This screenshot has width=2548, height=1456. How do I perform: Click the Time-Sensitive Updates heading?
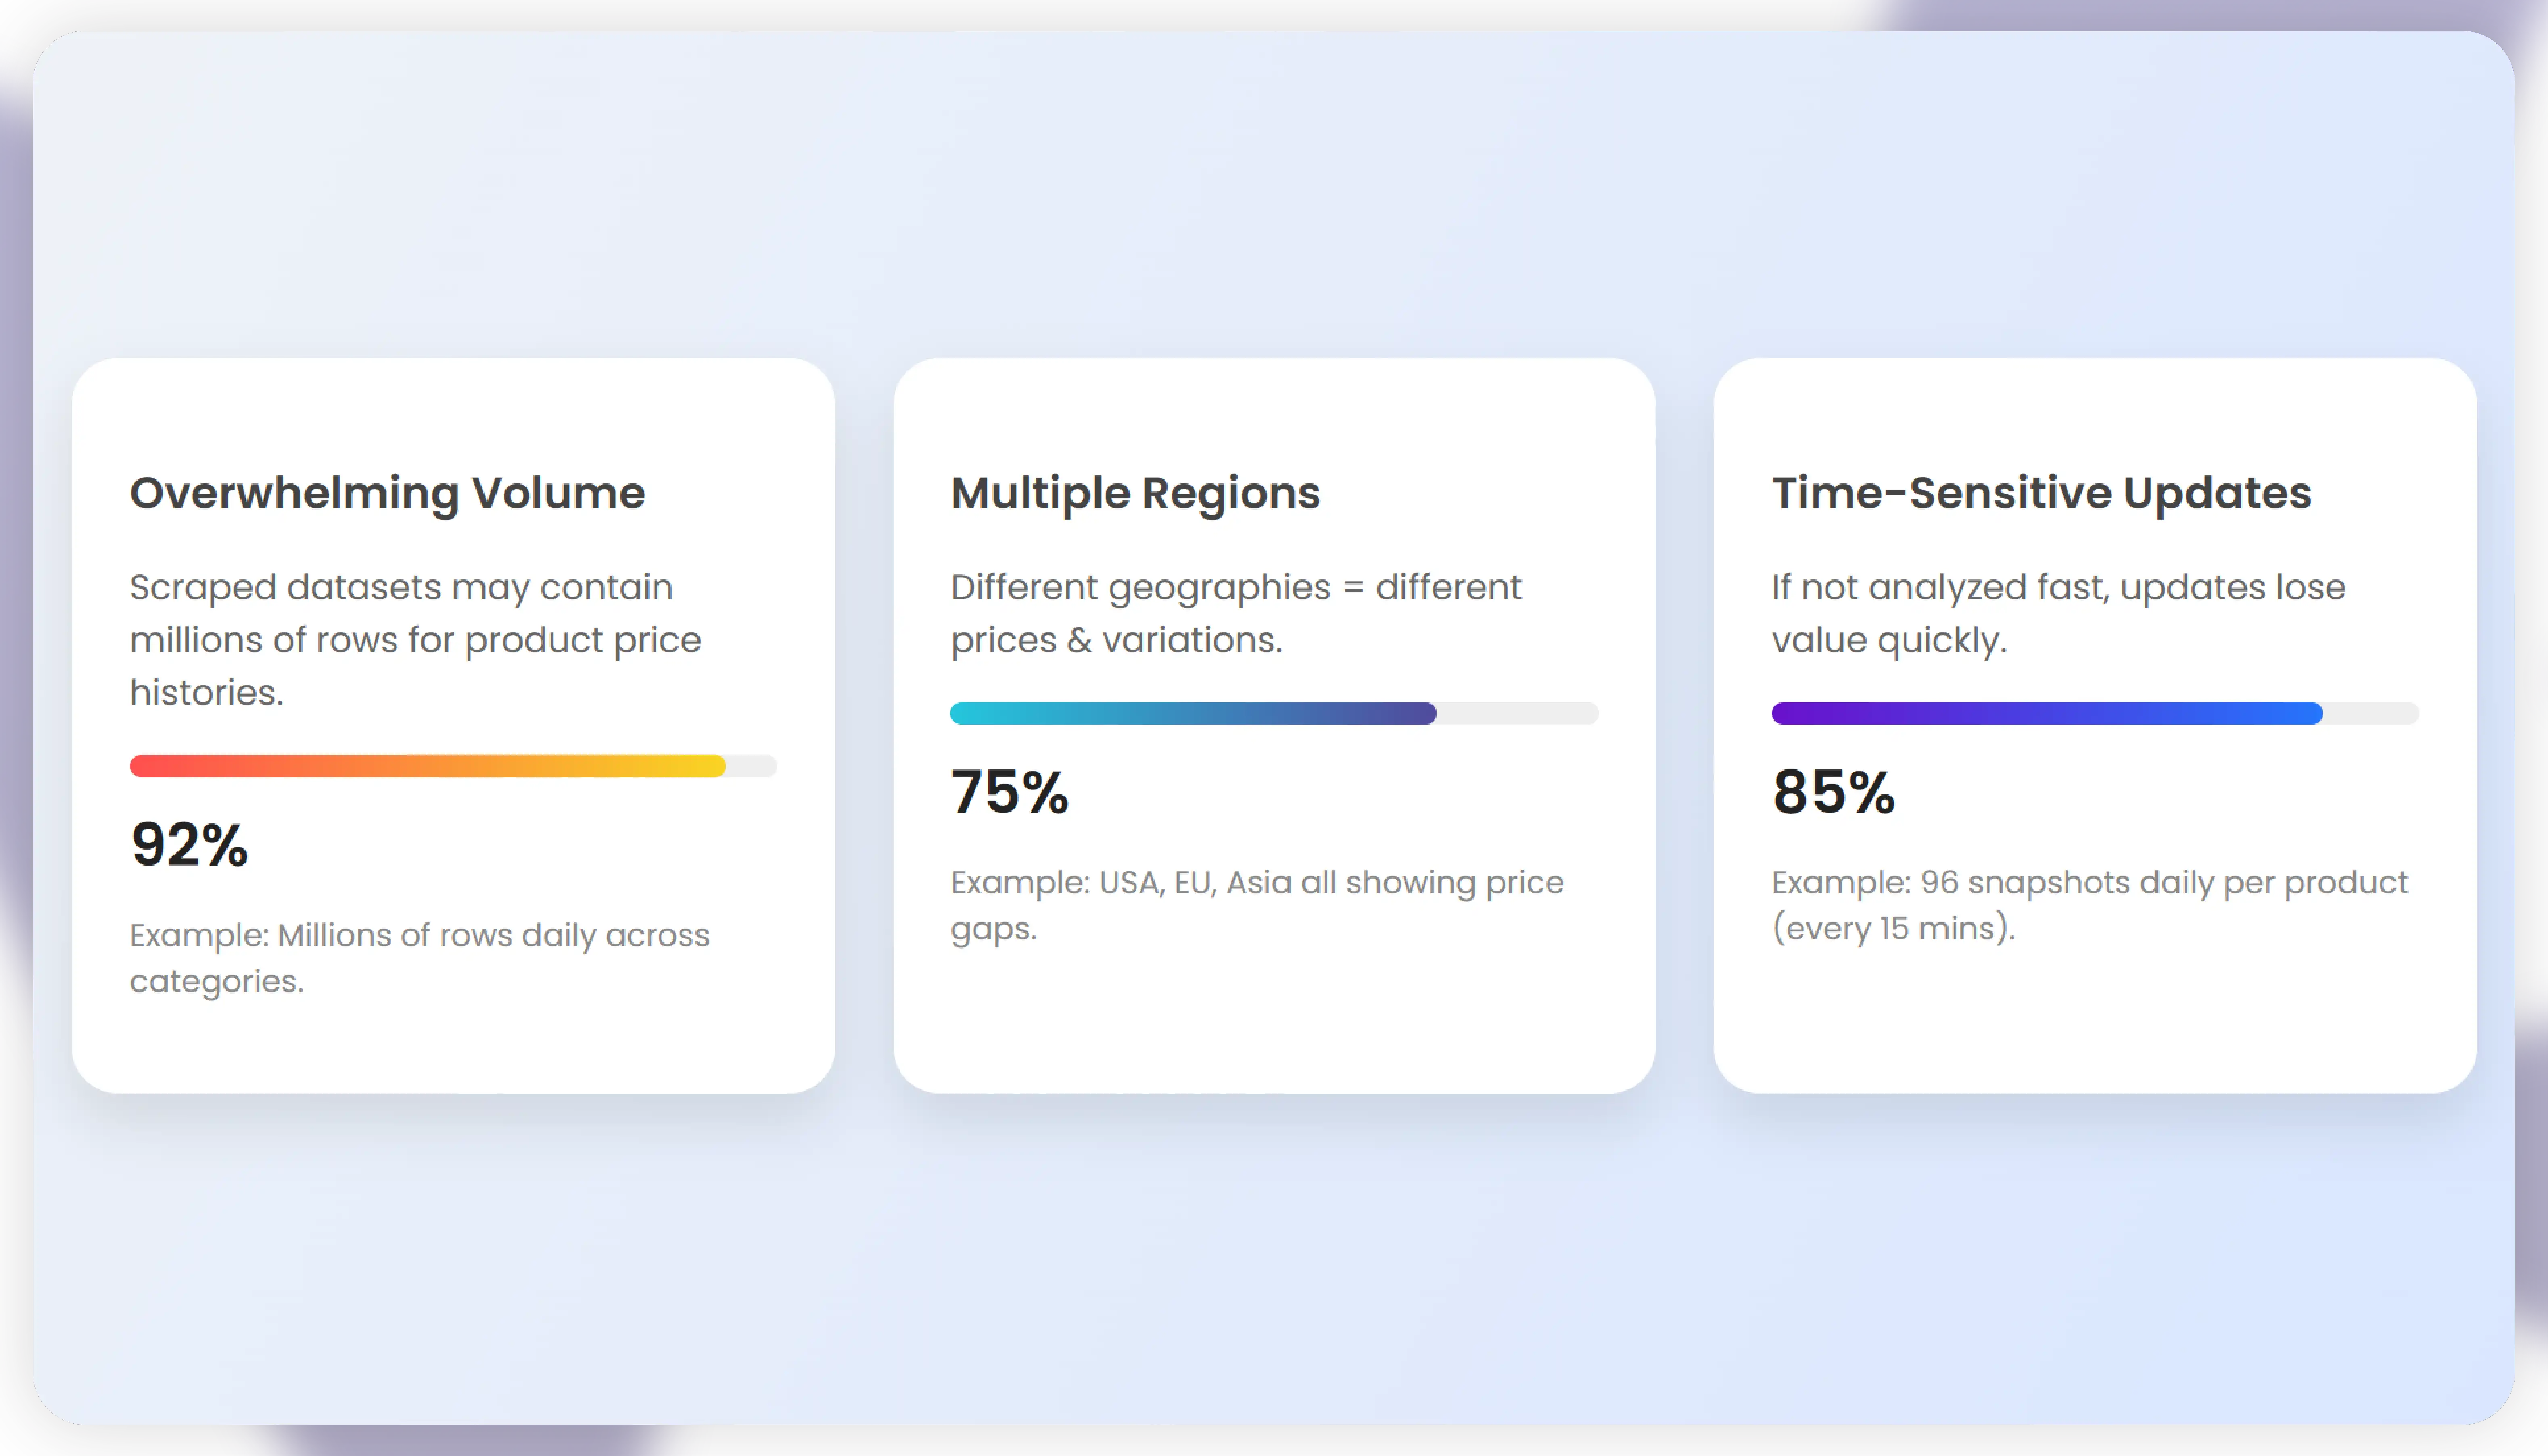click(x=2041, y=493)
